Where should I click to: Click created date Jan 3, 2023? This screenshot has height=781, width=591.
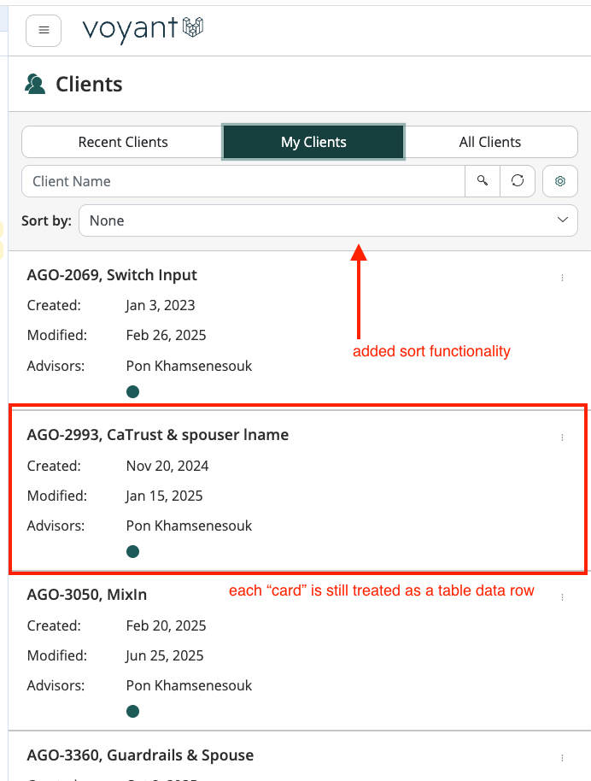pyautogui.click(x=161, y=305)
